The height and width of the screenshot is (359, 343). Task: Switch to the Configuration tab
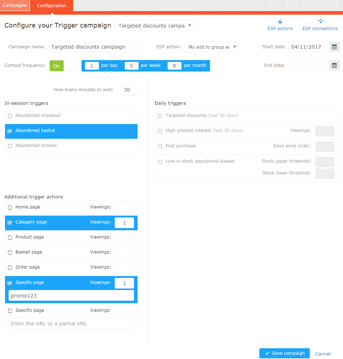point(51,6)
